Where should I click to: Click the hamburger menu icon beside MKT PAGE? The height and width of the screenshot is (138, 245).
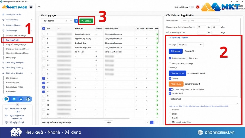coord(31,7)
